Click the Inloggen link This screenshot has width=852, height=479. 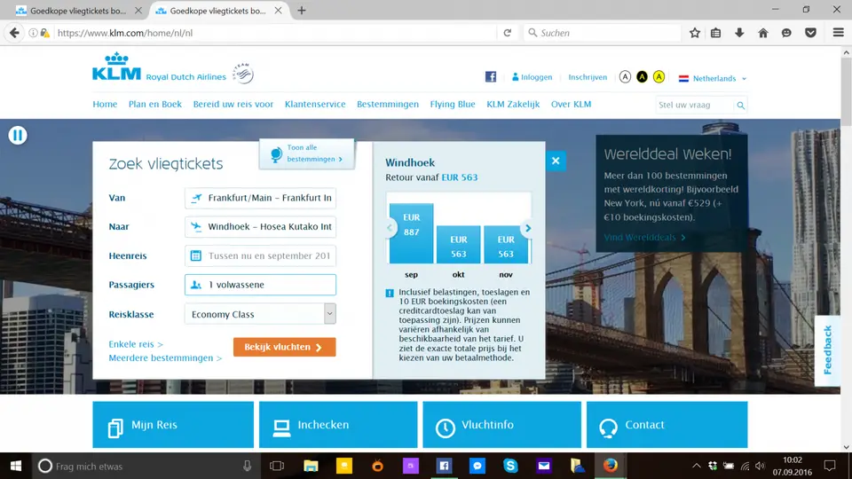532,77
